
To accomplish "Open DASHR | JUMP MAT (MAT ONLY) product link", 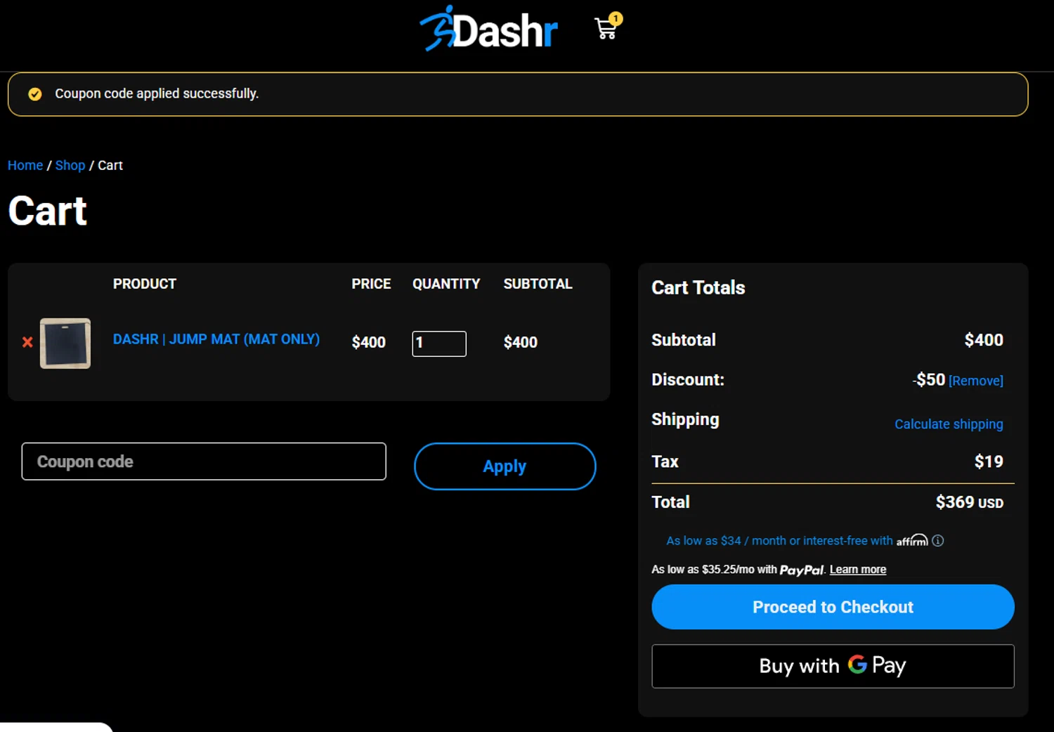I will point(216,339).
